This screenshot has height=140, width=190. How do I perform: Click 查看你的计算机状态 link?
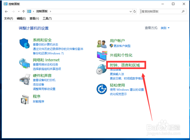(x=45, y=45)
